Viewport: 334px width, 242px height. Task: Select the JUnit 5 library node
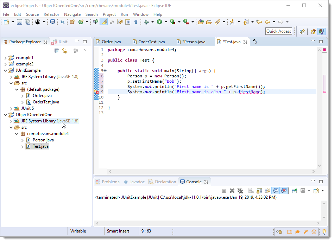tap(27, 109)
